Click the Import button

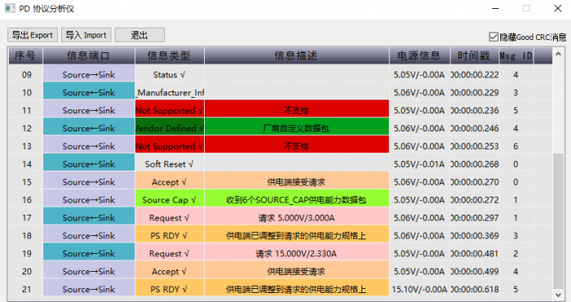[x=86, y=35]
